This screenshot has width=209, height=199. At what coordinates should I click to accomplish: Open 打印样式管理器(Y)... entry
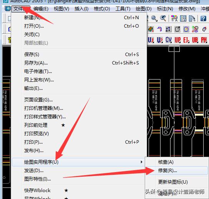[79, 117]
